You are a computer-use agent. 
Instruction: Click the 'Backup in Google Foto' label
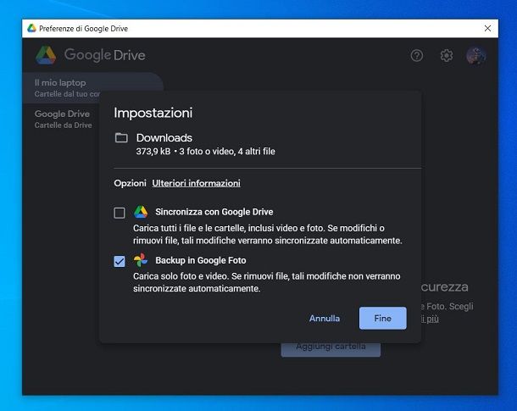pos(201,260)
